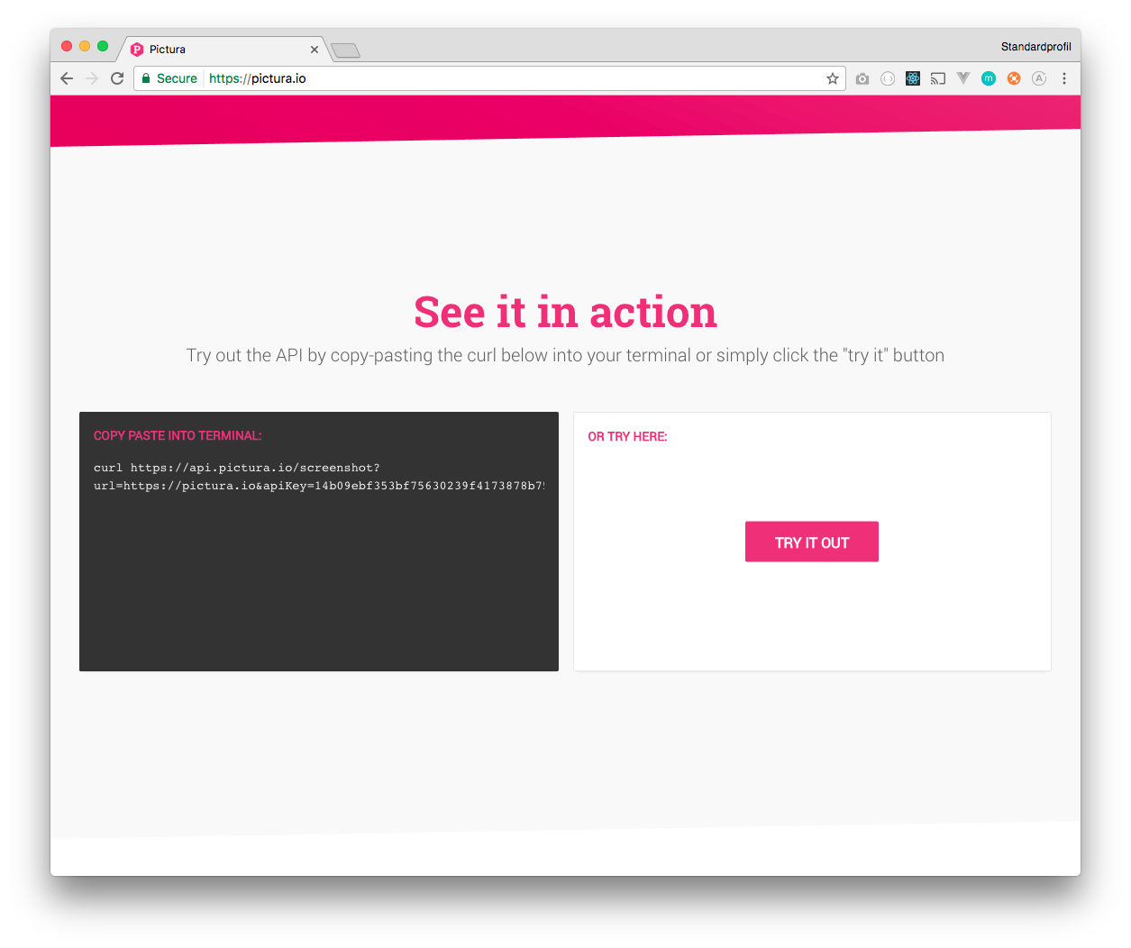This screenshot has width=1131, height=948.
Task: Close the window with the red button
Action: click(x=67, y=46)
